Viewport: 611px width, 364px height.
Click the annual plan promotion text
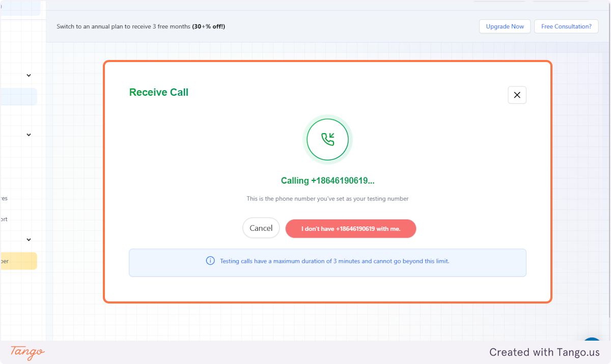click(141, 26)
